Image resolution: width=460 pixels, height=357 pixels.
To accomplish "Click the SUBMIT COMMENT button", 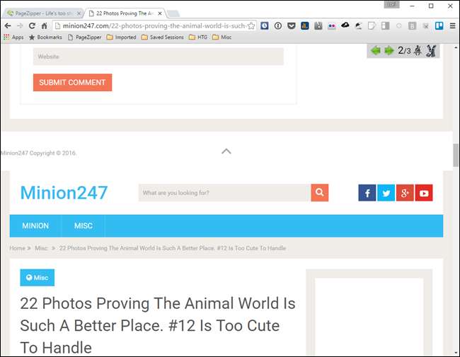I will point(72,83).
